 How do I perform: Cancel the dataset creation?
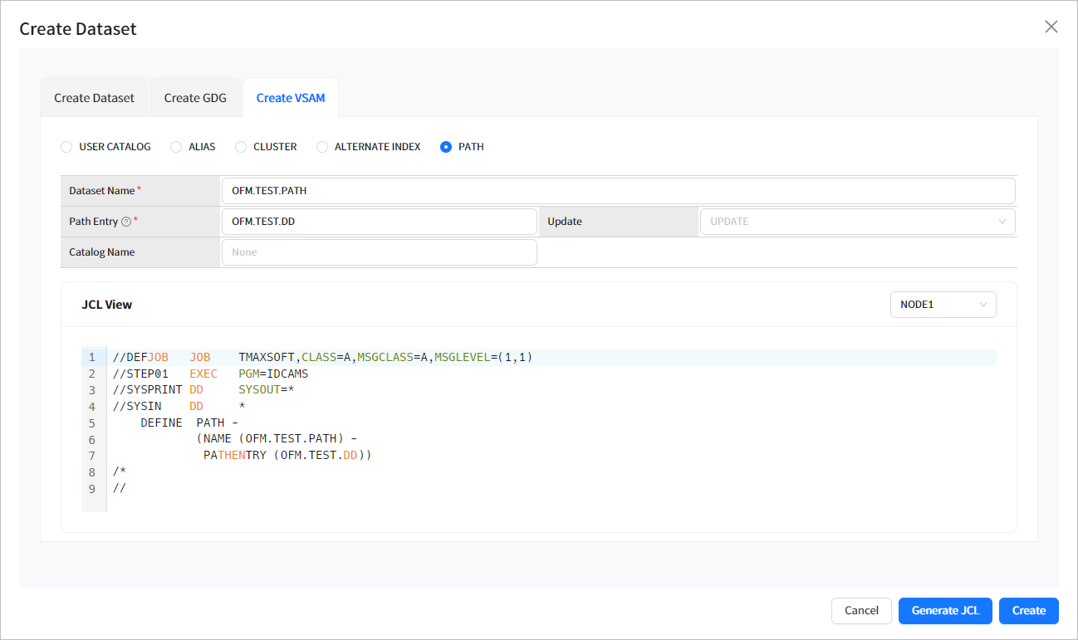coord(861,610)
